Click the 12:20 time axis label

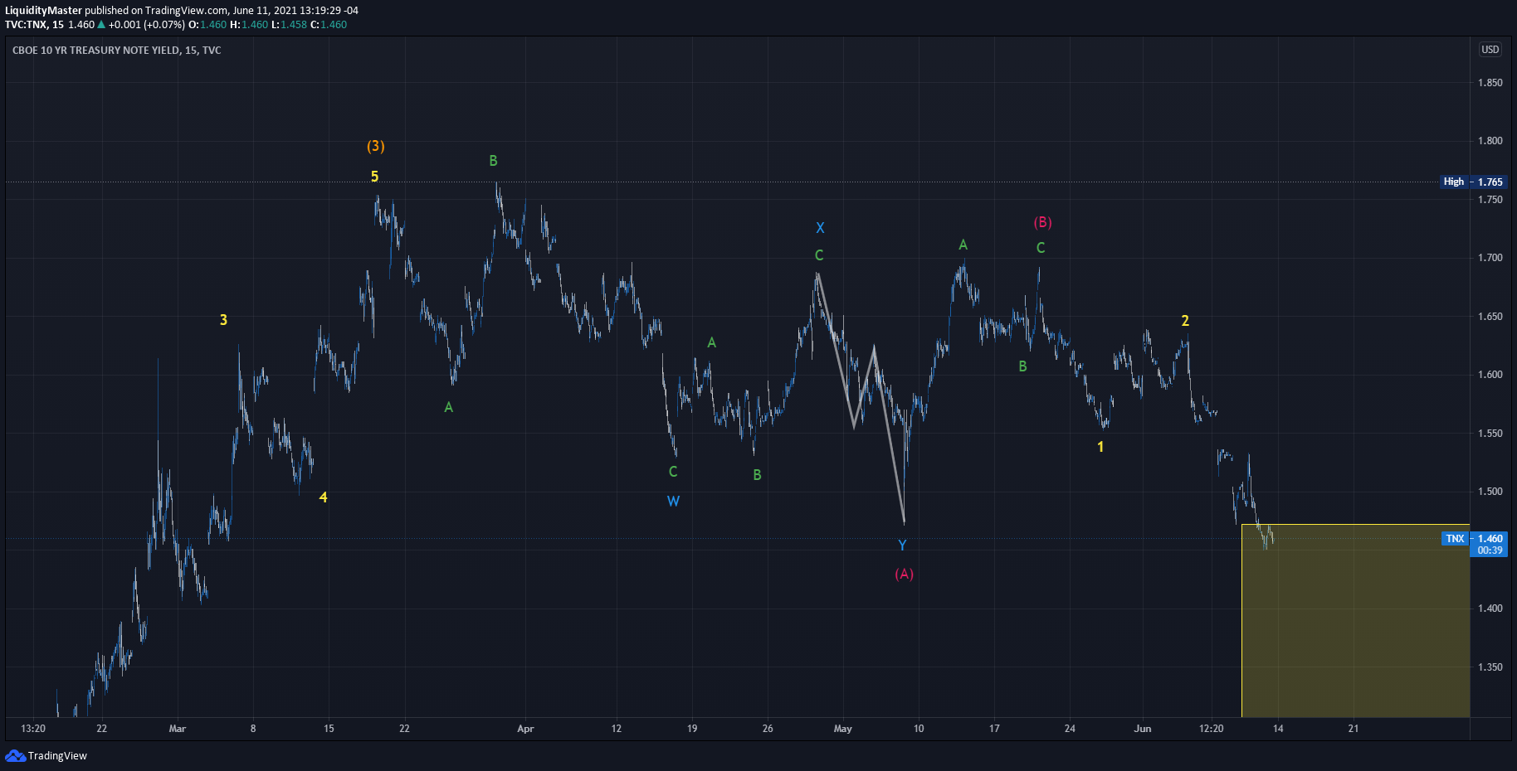pos(1212,729)
